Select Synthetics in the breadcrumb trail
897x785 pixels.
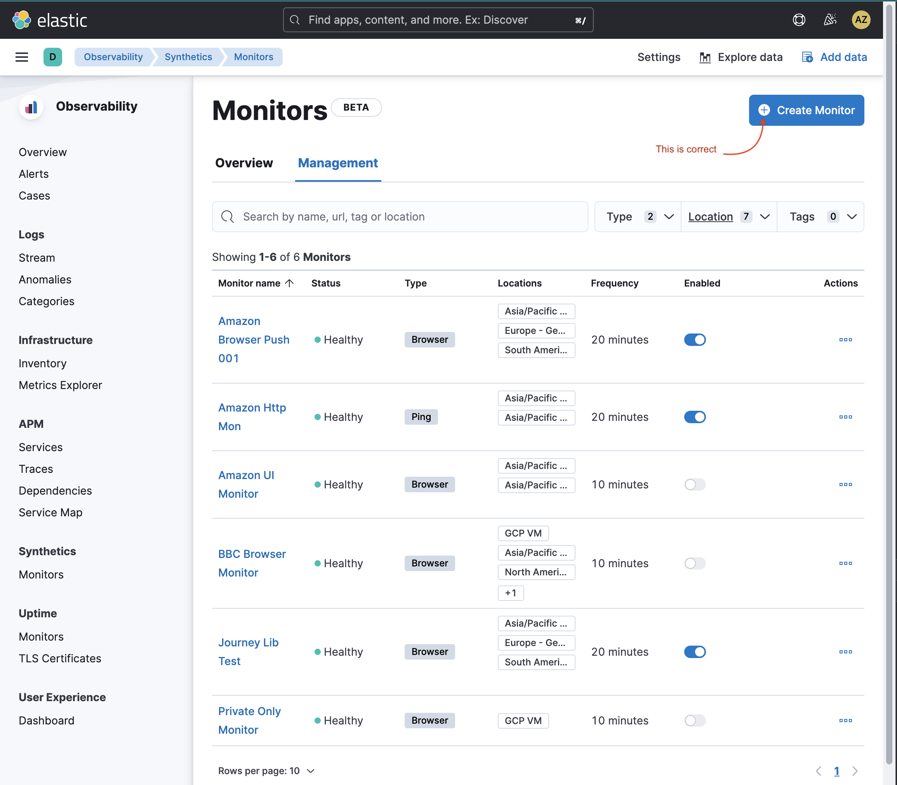tap(188, 57)
